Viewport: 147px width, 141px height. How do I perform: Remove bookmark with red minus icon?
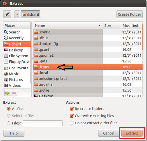(x=14, y=93)
